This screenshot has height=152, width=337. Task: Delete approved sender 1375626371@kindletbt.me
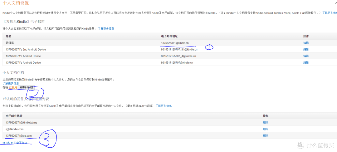(266, 123)
